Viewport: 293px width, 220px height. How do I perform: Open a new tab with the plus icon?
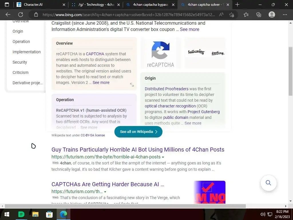[237, 5]
